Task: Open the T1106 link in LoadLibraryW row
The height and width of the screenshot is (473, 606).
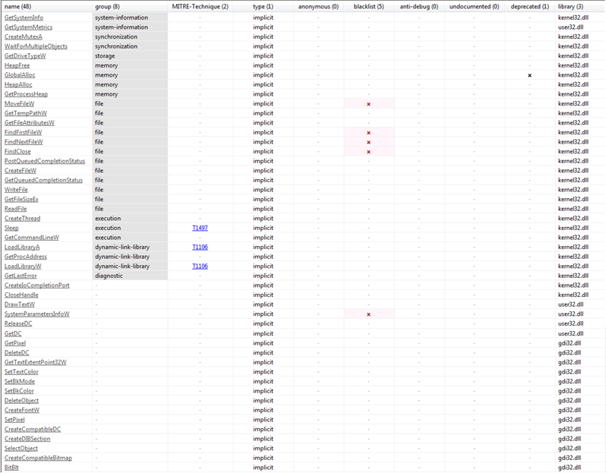Action: pyautogui.click(x=200, y=266)
